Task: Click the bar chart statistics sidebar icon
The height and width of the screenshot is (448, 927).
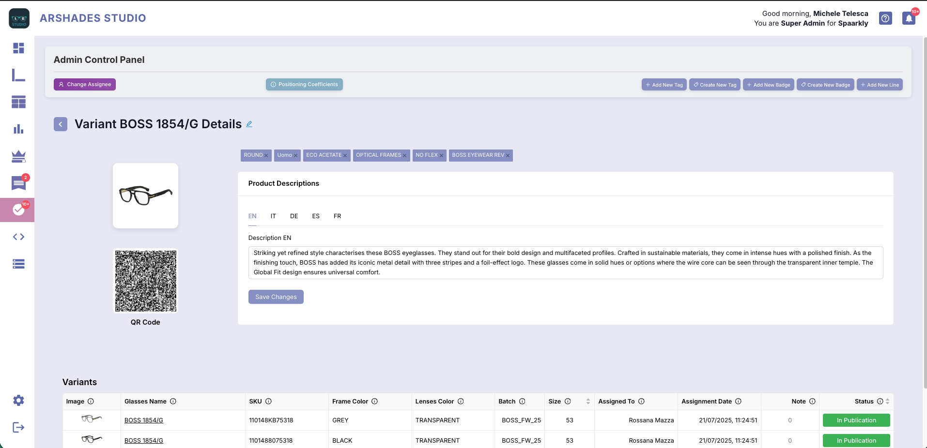Action: tap(18, 129)
